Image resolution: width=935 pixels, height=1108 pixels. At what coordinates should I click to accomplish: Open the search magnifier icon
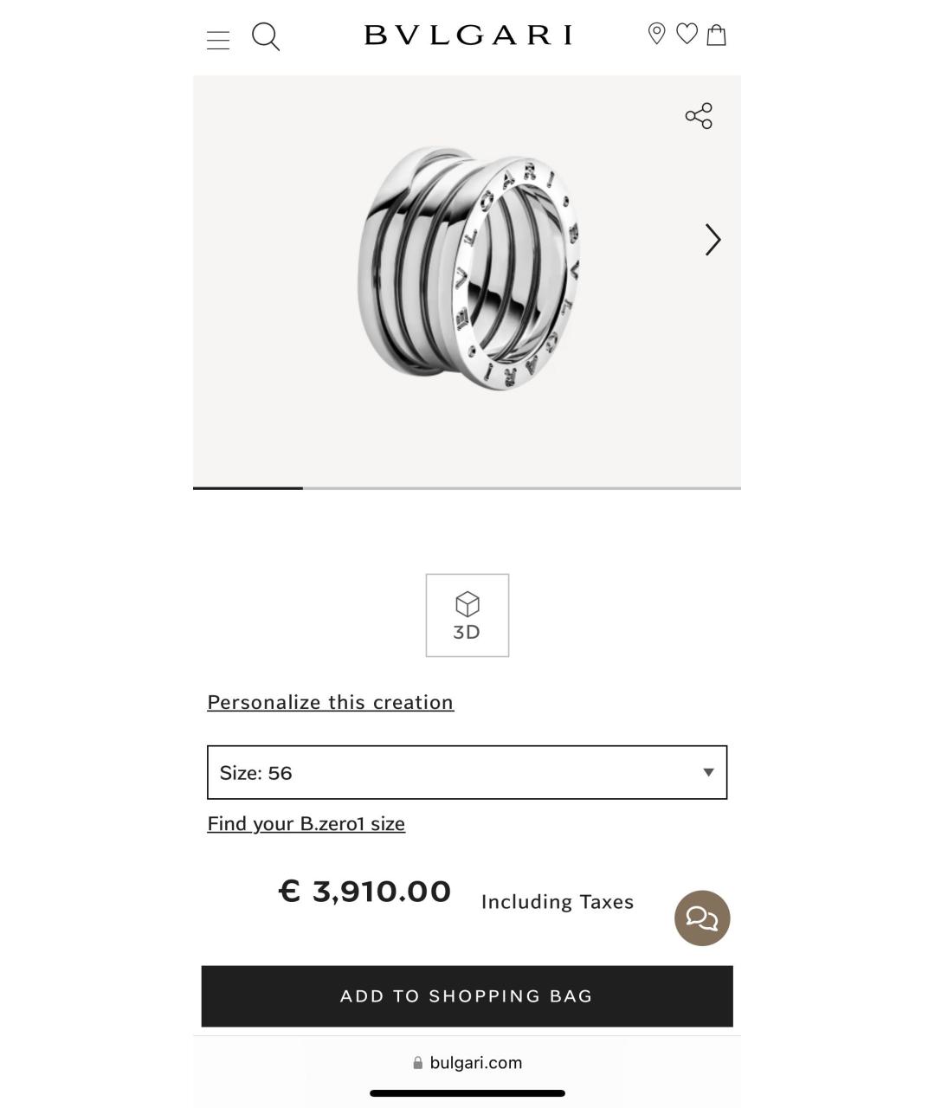coord(266,36)
